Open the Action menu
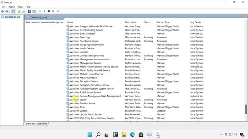Viewport: 248px width, 139px height. [12, 7]
